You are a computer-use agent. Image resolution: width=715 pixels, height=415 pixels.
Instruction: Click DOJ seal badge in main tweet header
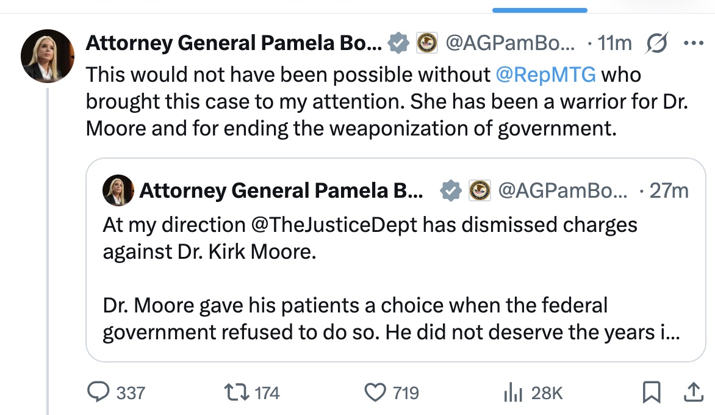pyautogui.click(x=426, y=43)
